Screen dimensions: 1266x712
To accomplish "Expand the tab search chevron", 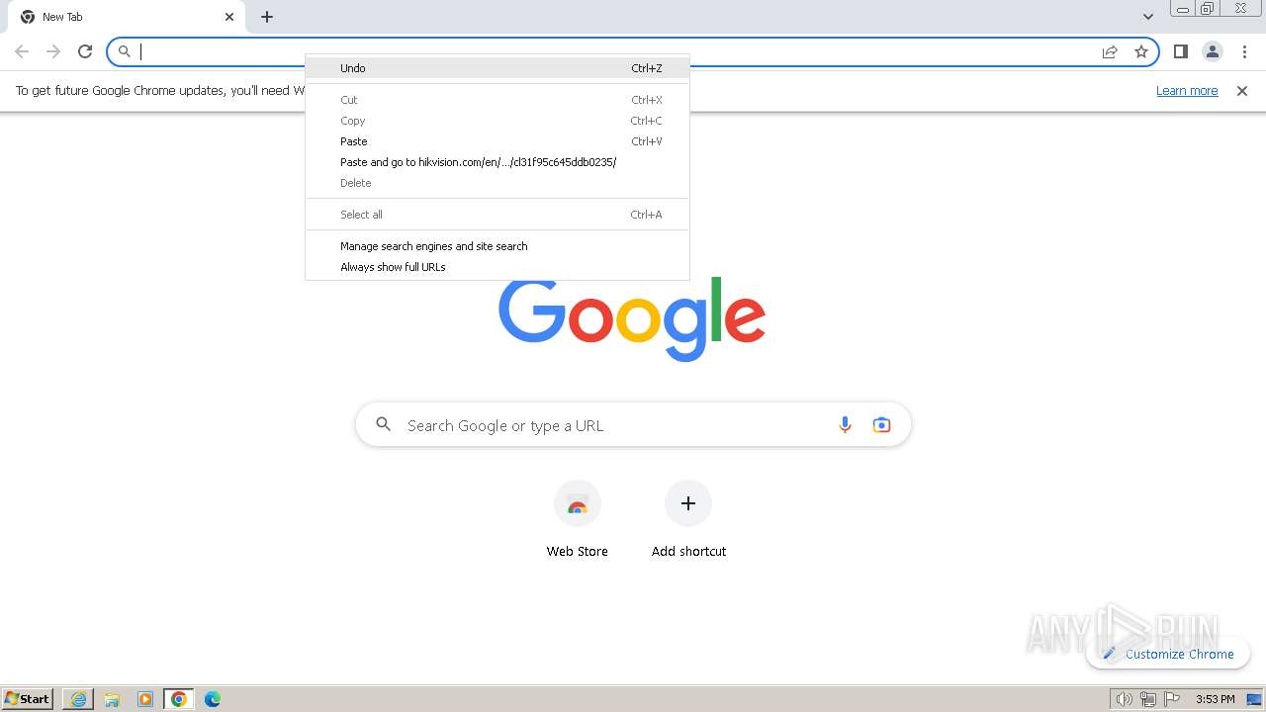I will tap(1148, 17).
